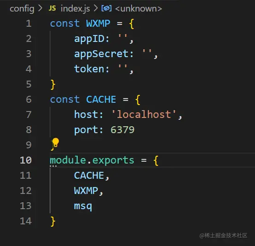Click the 'CACHE' constant name on line 6
This screenshot has height=246, width=255.
point(101,100)
